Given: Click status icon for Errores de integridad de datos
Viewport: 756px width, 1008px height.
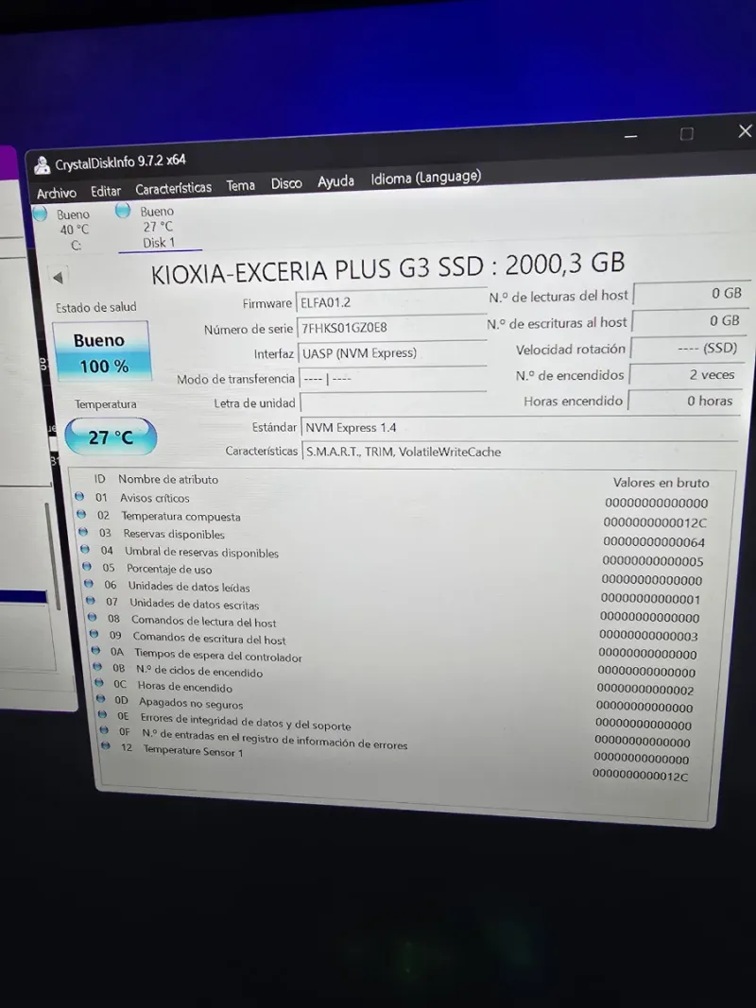Looking at the screenshot, I should (x=102, y=715).
